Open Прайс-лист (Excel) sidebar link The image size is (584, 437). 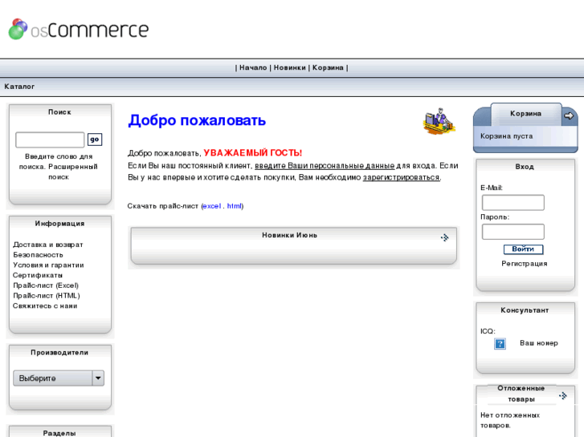coord(46,285)
